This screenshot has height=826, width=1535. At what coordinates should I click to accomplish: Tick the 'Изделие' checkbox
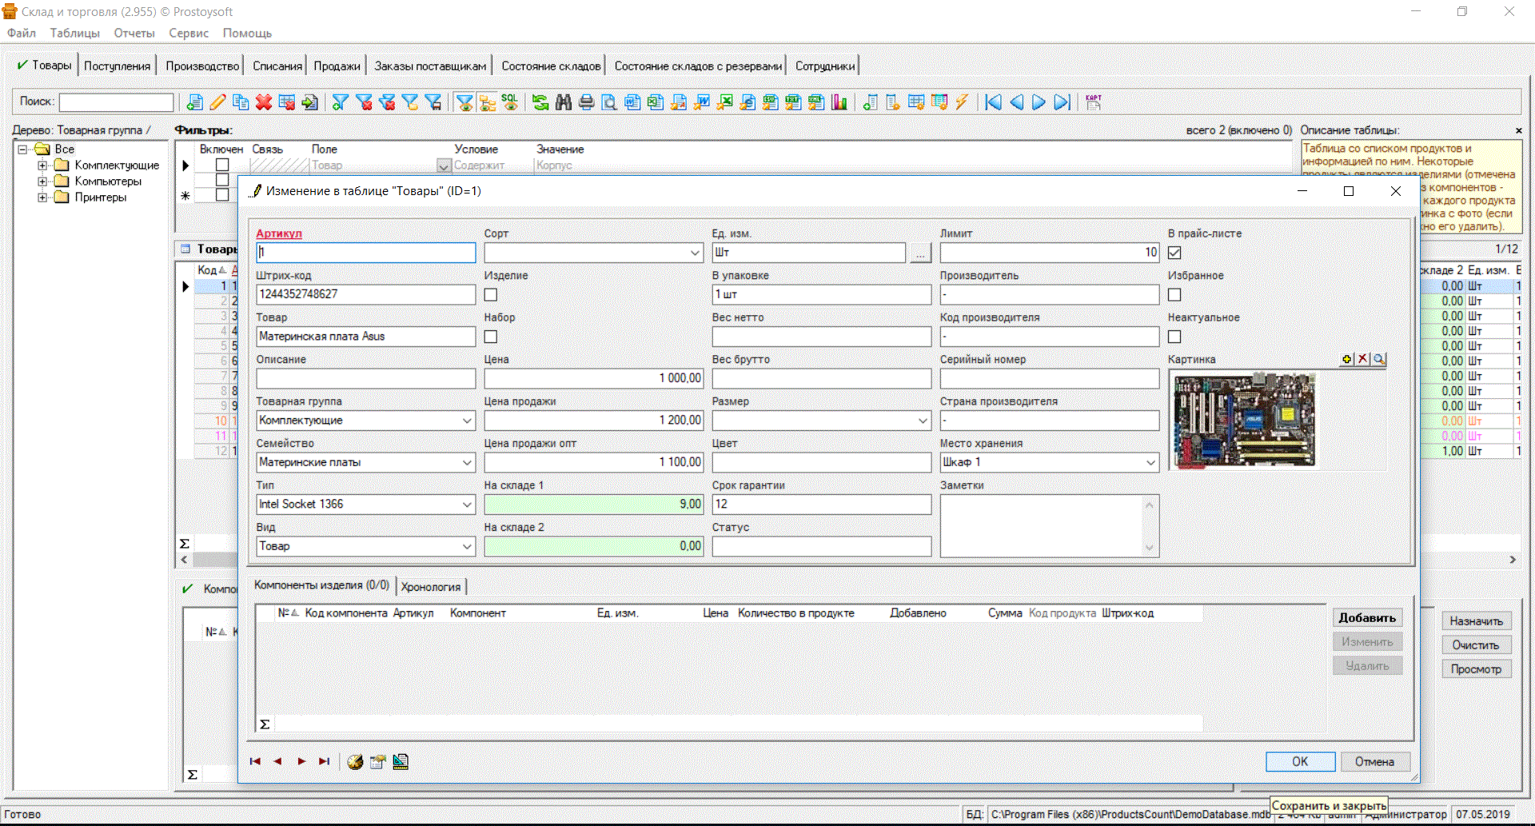[x=491, y=295]
